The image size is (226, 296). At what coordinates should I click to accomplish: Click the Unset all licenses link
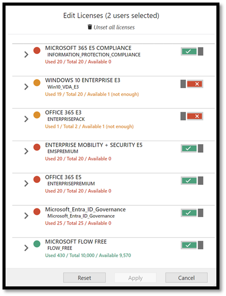(114, 28)
